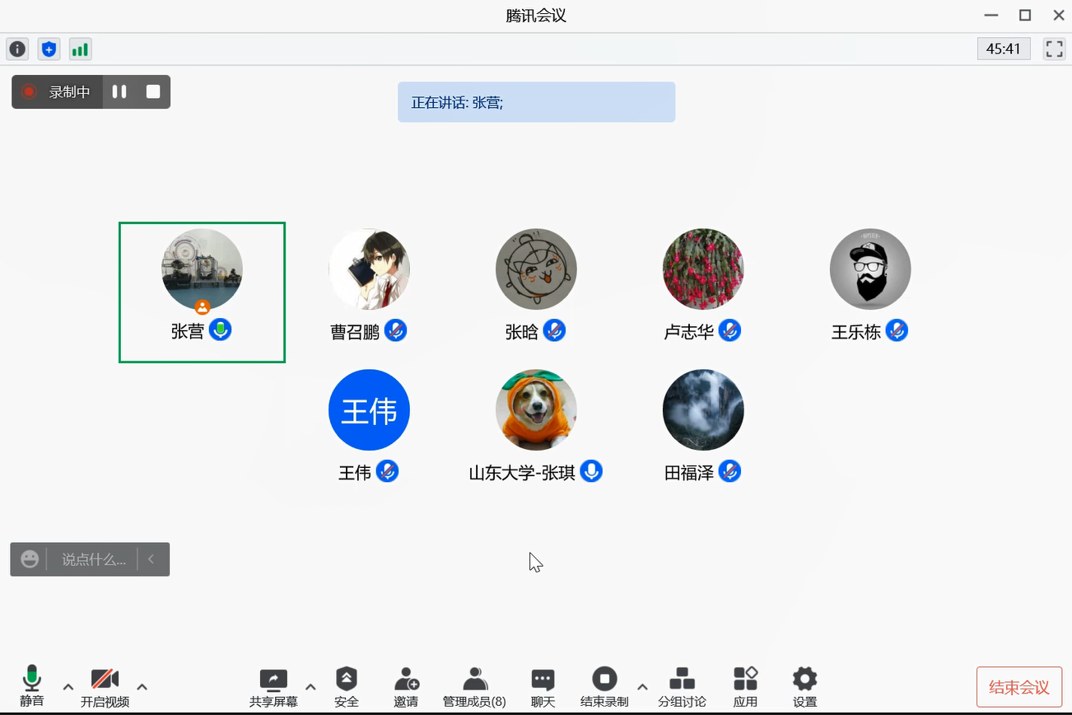Pause the meeting recording

(119, 91)
